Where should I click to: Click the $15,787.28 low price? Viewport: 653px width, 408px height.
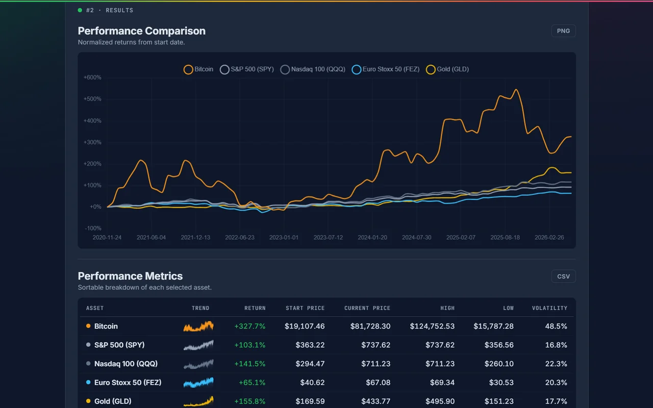pos(493,326)
